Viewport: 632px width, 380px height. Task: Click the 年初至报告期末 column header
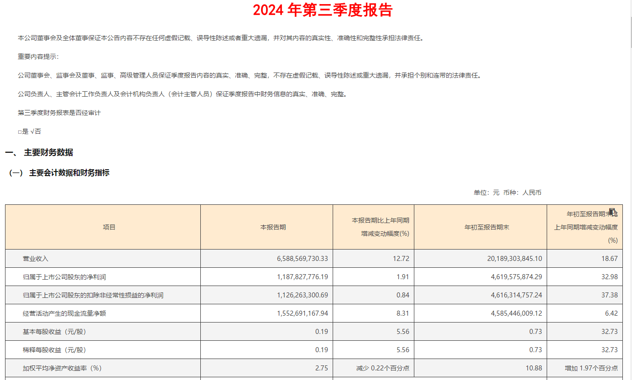[x=486, y=227]
